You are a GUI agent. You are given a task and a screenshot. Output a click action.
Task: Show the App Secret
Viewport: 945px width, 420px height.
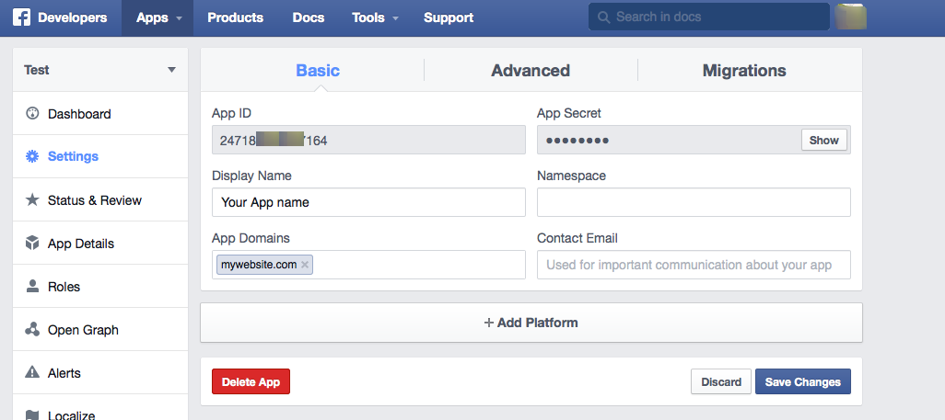coord(823,141)
